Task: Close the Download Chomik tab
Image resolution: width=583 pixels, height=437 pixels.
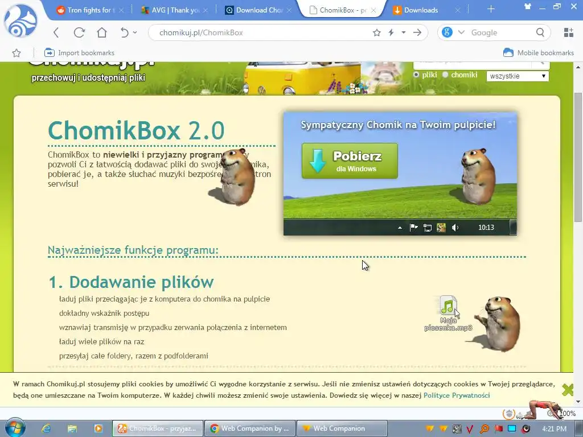Action: click(x=289, y=10)
